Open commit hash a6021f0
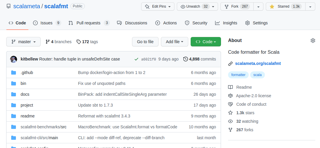This screenshot has height=148, width=320. pos(149,59)
